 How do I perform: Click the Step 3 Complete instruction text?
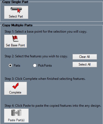coord(45,79)
